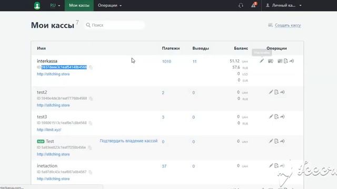Open test3 limit.xyz URL
Image resolution: width=337 pixels, height=189 pixels.
point(49,130)
